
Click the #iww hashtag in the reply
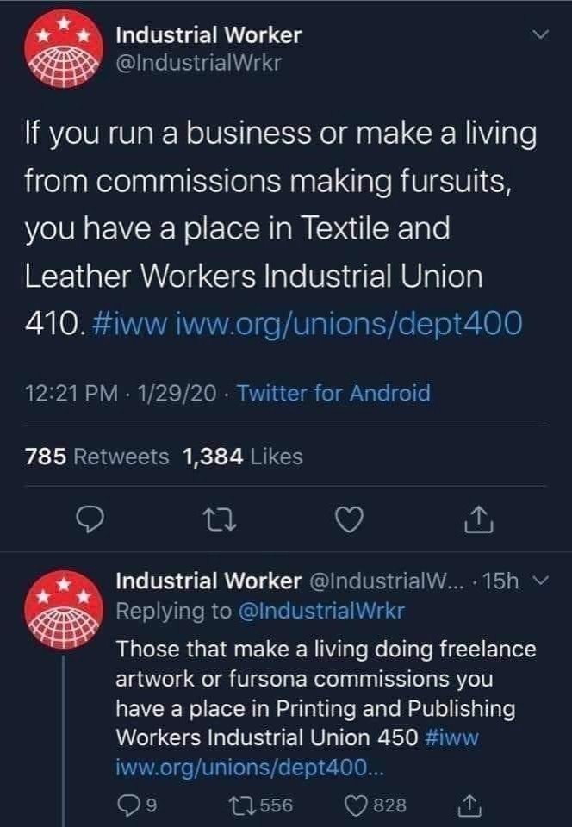click(451, 738)
